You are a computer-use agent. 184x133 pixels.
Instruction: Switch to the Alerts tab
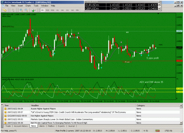click(x=42, y=126)
